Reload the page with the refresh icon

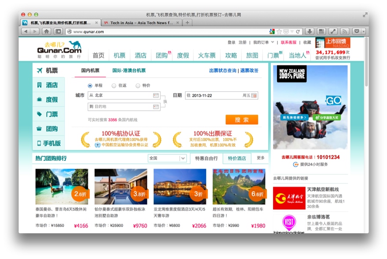[x=298, y=32]
